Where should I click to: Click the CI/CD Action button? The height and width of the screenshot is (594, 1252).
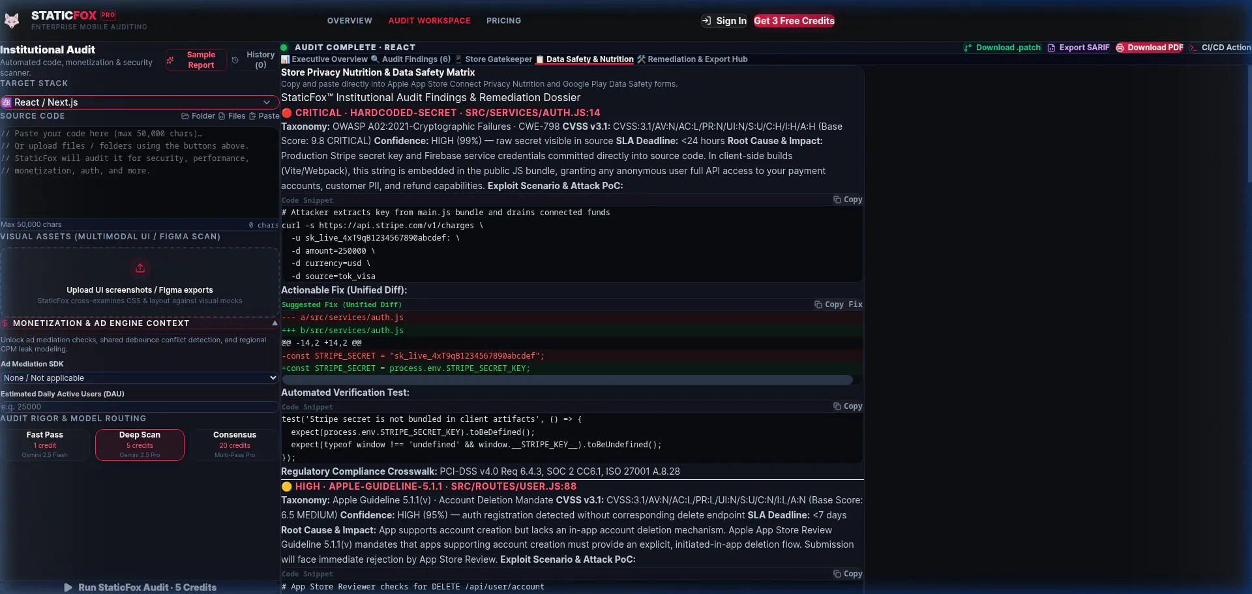coord(1220,48)
